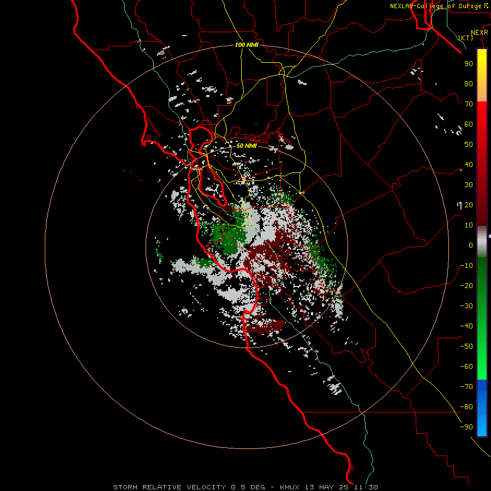Click the "NEXR" label at top right
The image size is (491, 491).
pyautogui.click(x=480, y=33)
